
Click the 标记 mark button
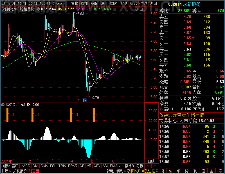133,3
